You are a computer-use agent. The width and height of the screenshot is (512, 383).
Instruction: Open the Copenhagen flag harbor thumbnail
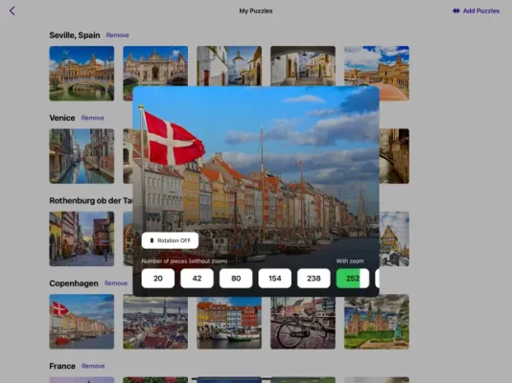pos(81,322)
